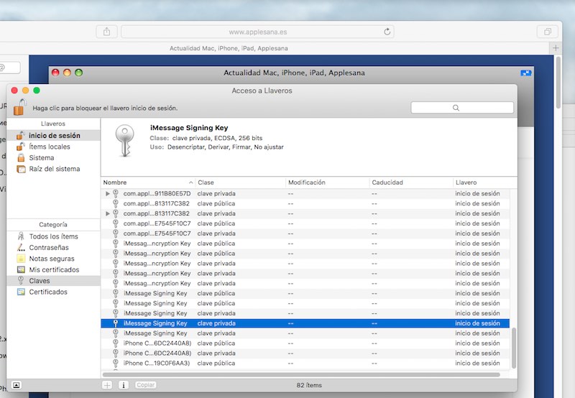Sort by the 'Llavero' column header
Screen dimensions: 575x398
click(x=484, y=182)
